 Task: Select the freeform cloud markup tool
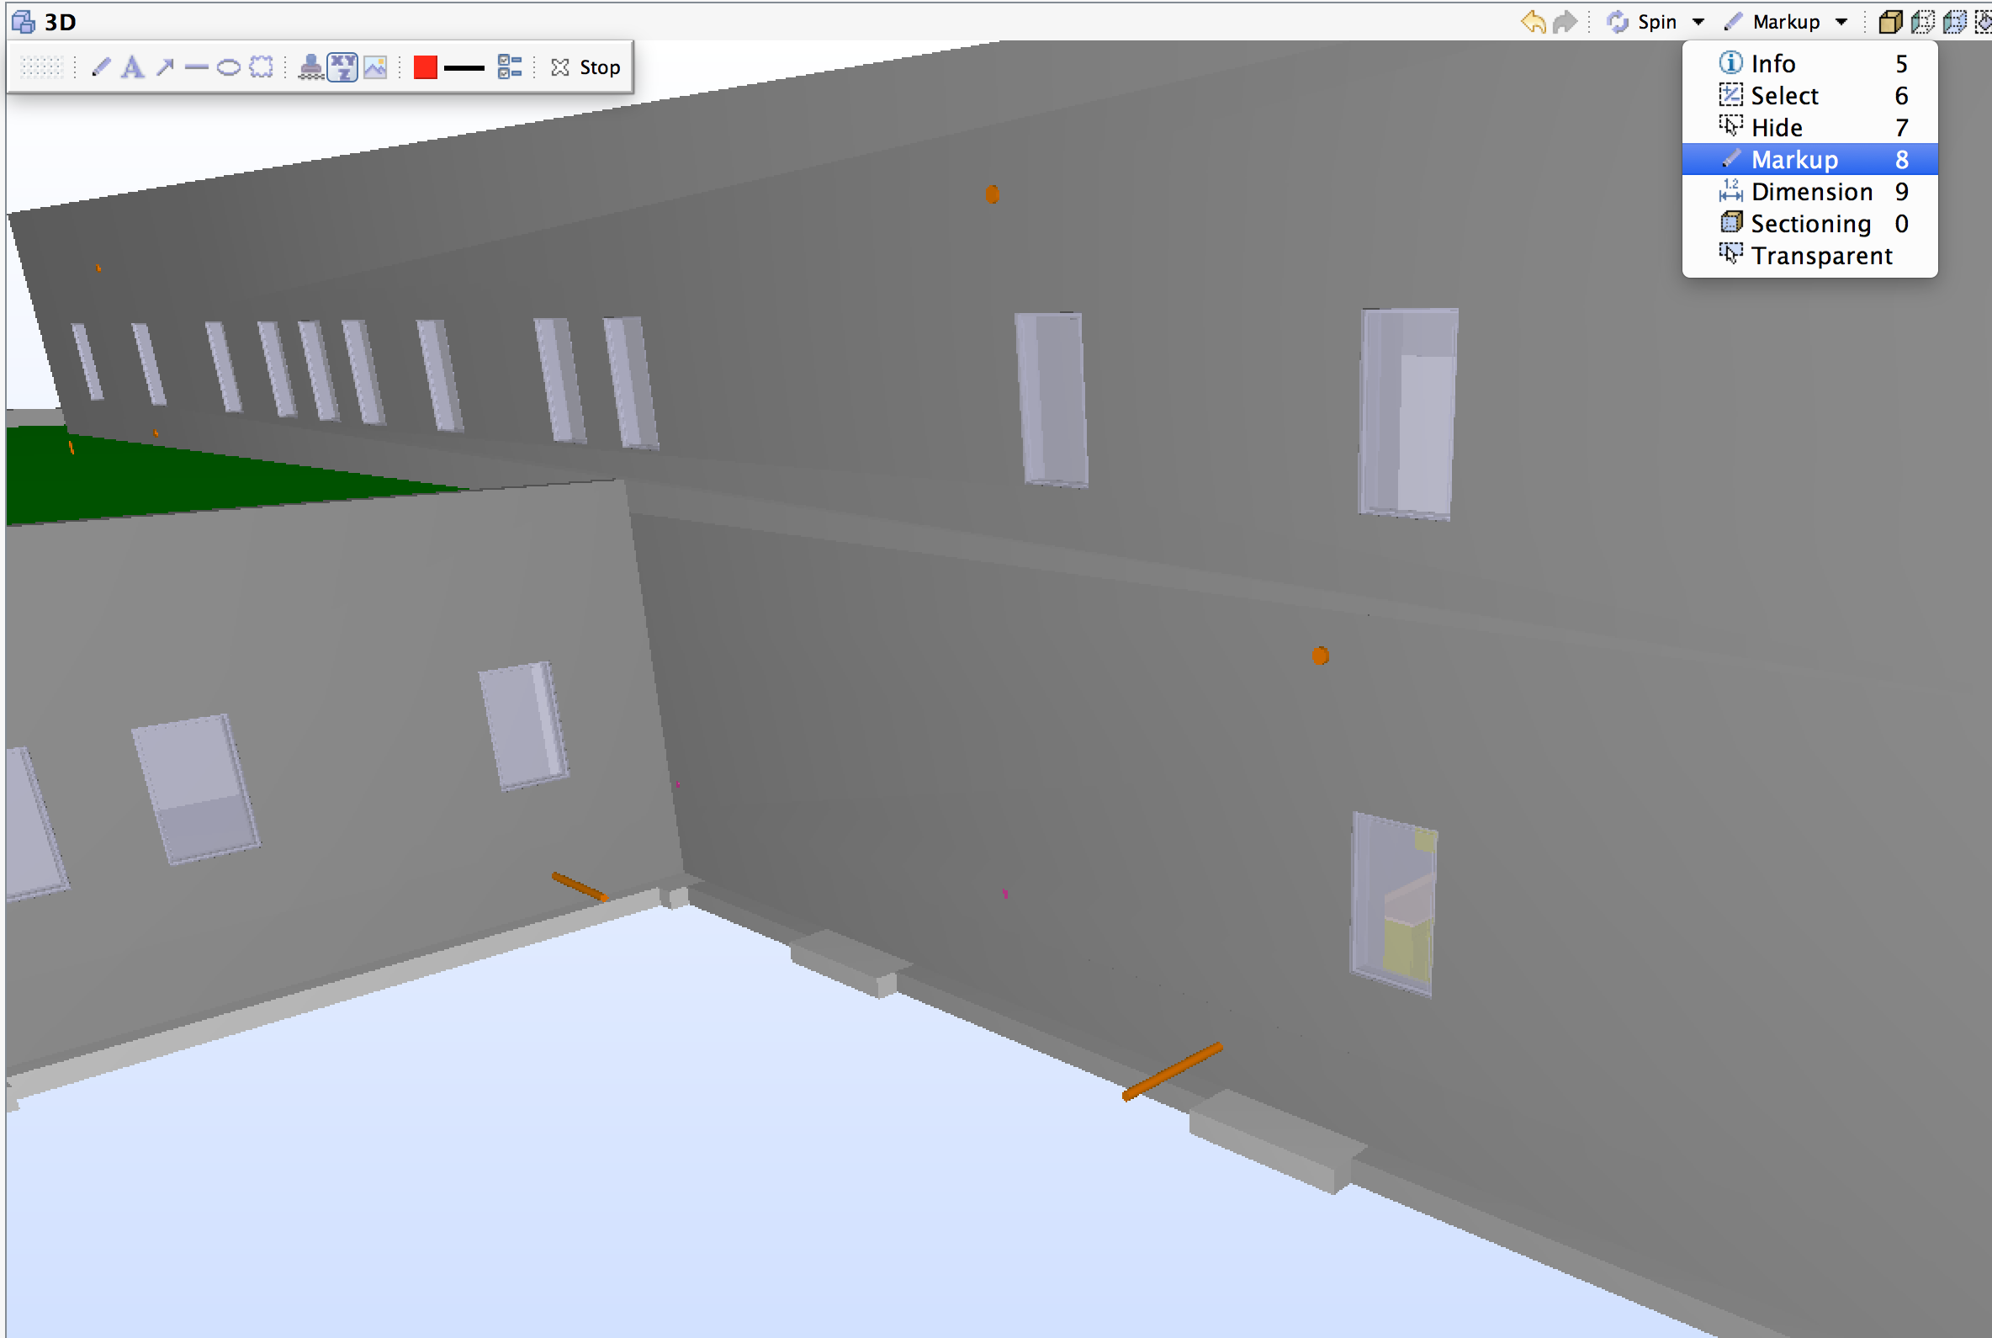[261, 66]
